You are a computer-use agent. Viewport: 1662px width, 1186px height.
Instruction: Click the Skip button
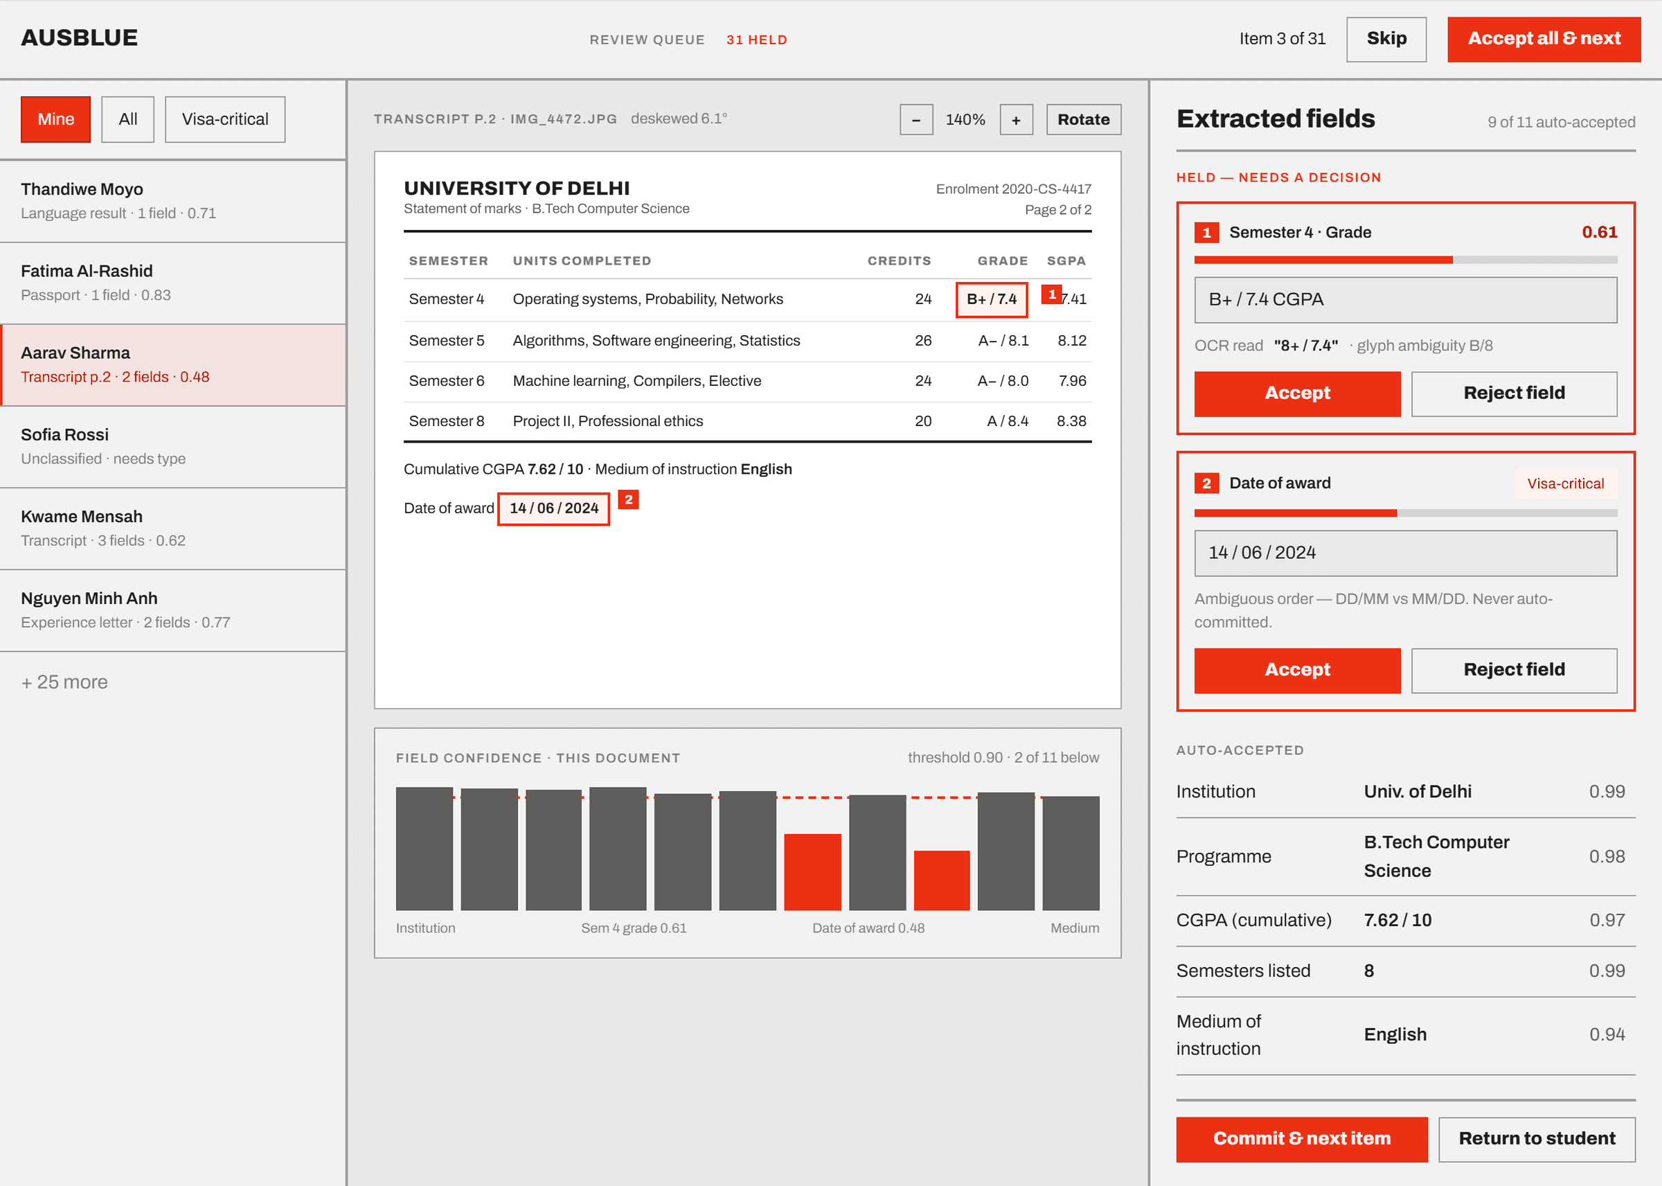click(1386, 39)
